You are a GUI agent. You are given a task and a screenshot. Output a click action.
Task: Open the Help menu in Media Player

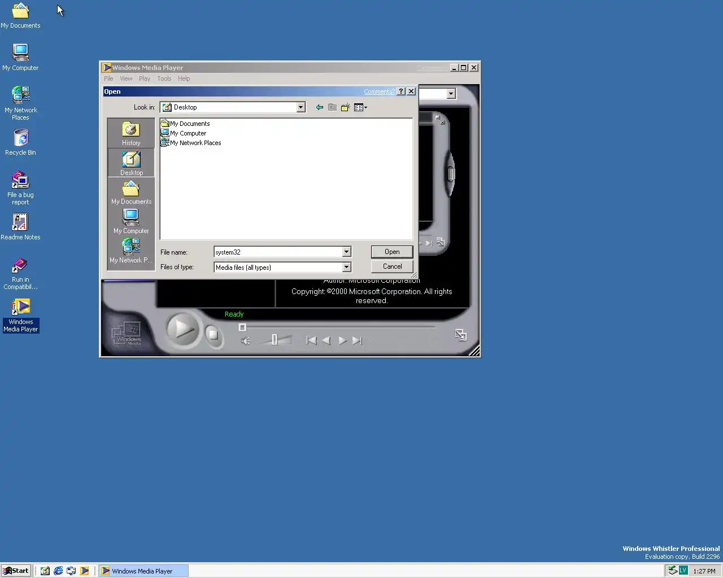pyautogui.click(x=184, y=78)
